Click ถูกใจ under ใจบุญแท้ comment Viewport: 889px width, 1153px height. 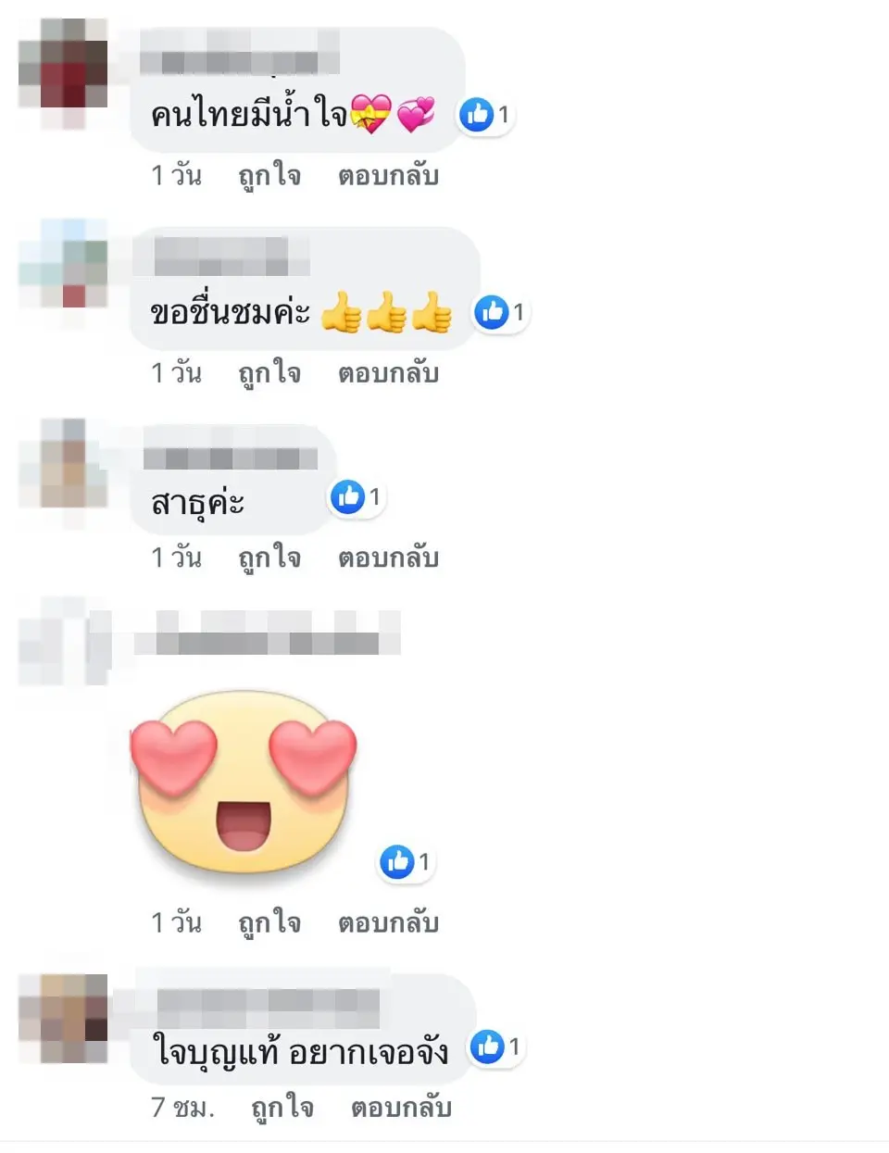[282, 1108]
